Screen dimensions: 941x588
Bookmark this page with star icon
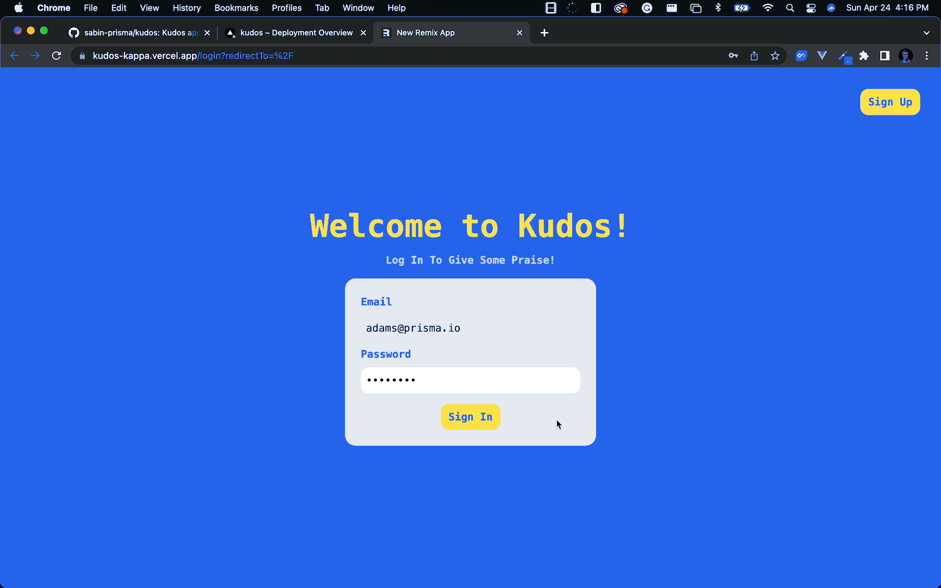tap(775, 56)
